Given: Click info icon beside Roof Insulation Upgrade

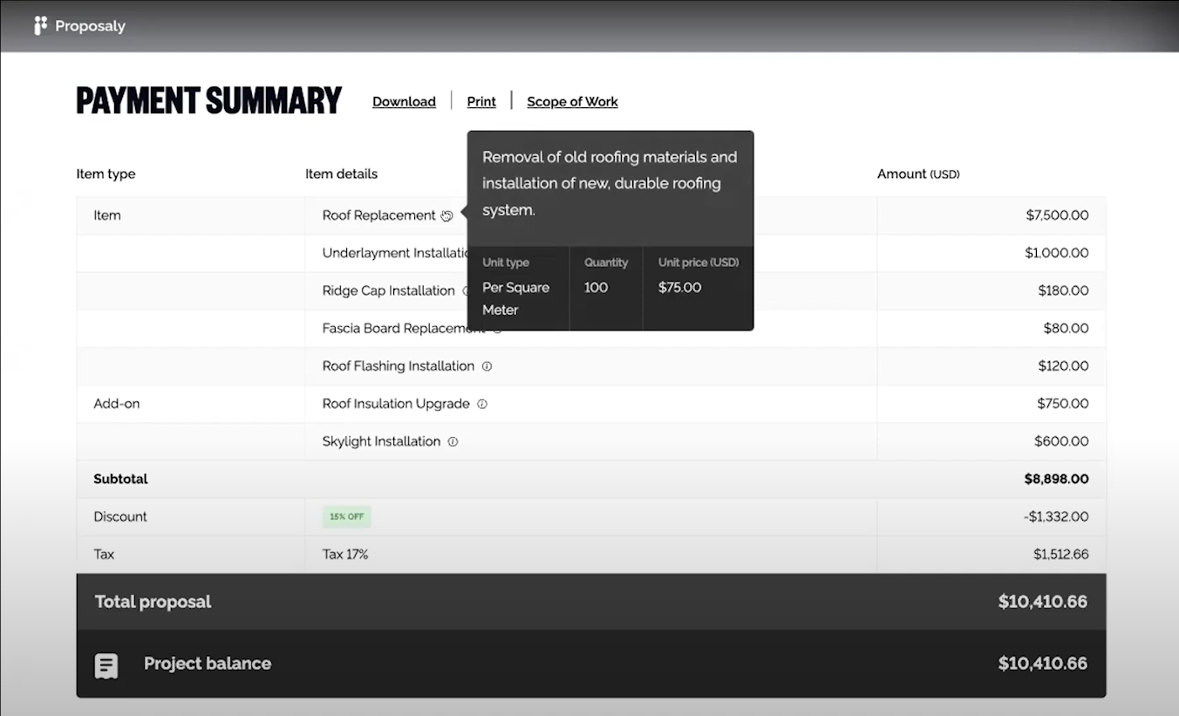Looking at the screenshot, I should [x=482, y=404].
